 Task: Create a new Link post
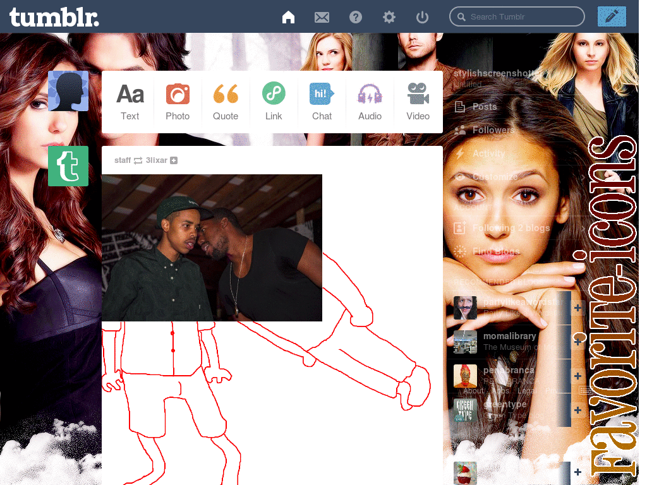(274, 102)
